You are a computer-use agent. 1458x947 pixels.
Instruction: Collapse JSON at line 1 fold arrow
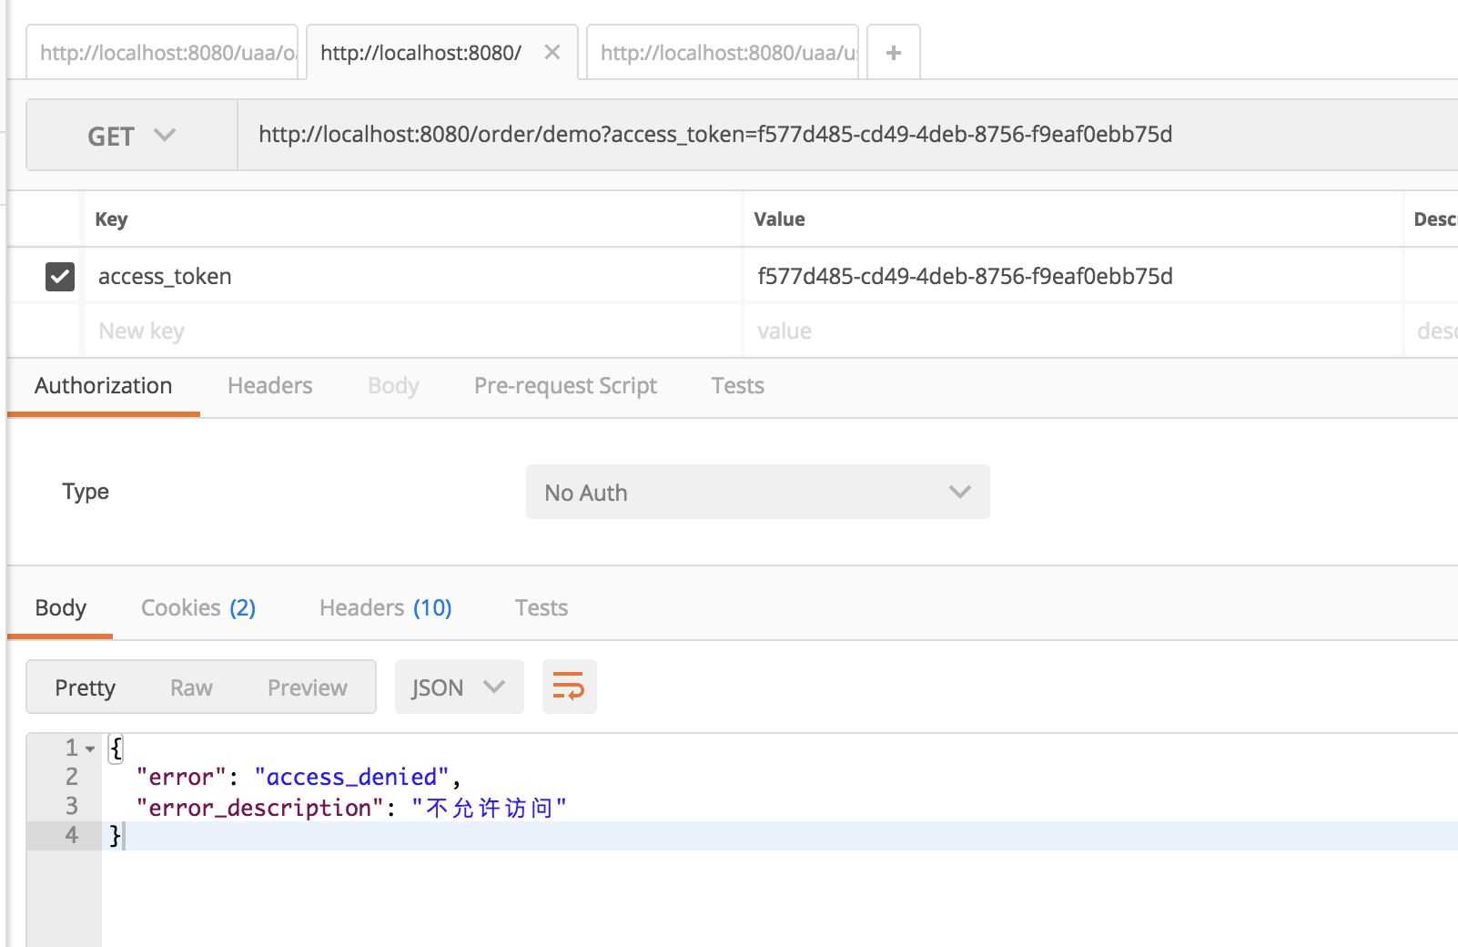pos(90,748)
